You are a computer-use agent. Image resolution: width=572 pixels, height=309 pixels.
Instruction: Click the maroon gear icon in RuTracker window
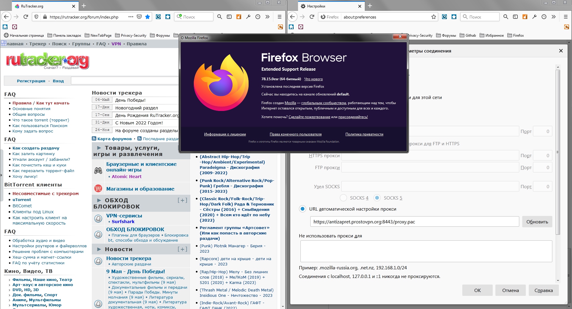(x=15, y=27)
